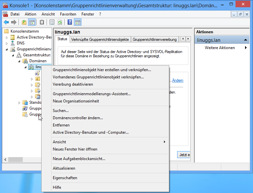The height and width of the screenshot is (193, 253).
Task: Click the blue Help question mark icon
Action: click(x=70, y=22)
